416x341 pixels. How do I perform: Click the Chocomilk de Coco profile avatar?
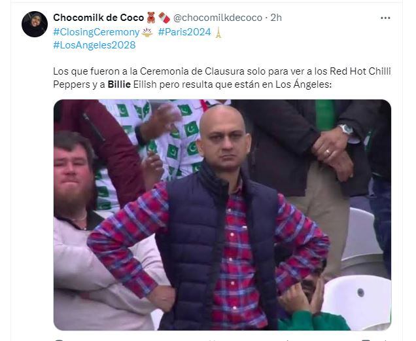(x=35, y=24)
